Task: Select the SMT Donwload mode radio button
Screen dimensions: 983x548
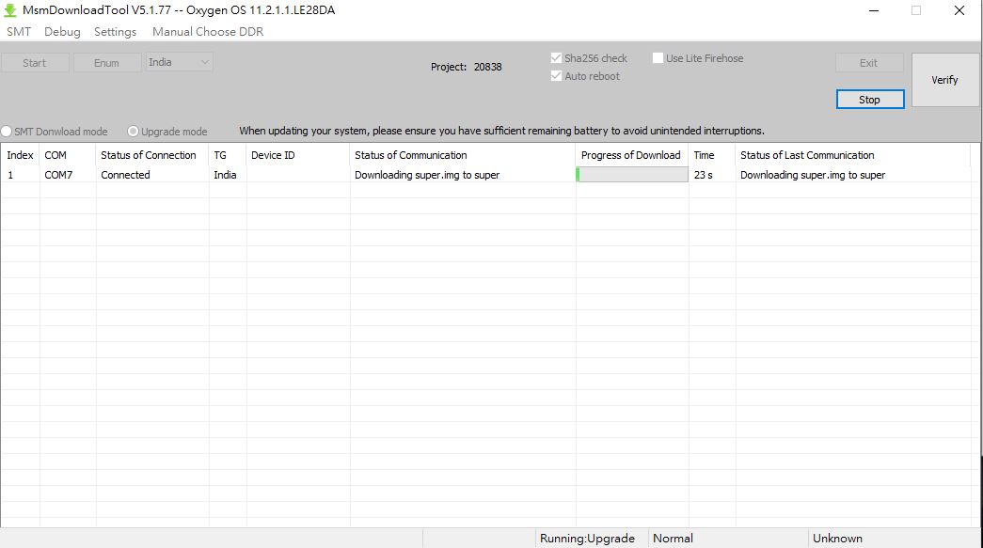Action: [7, 132]
